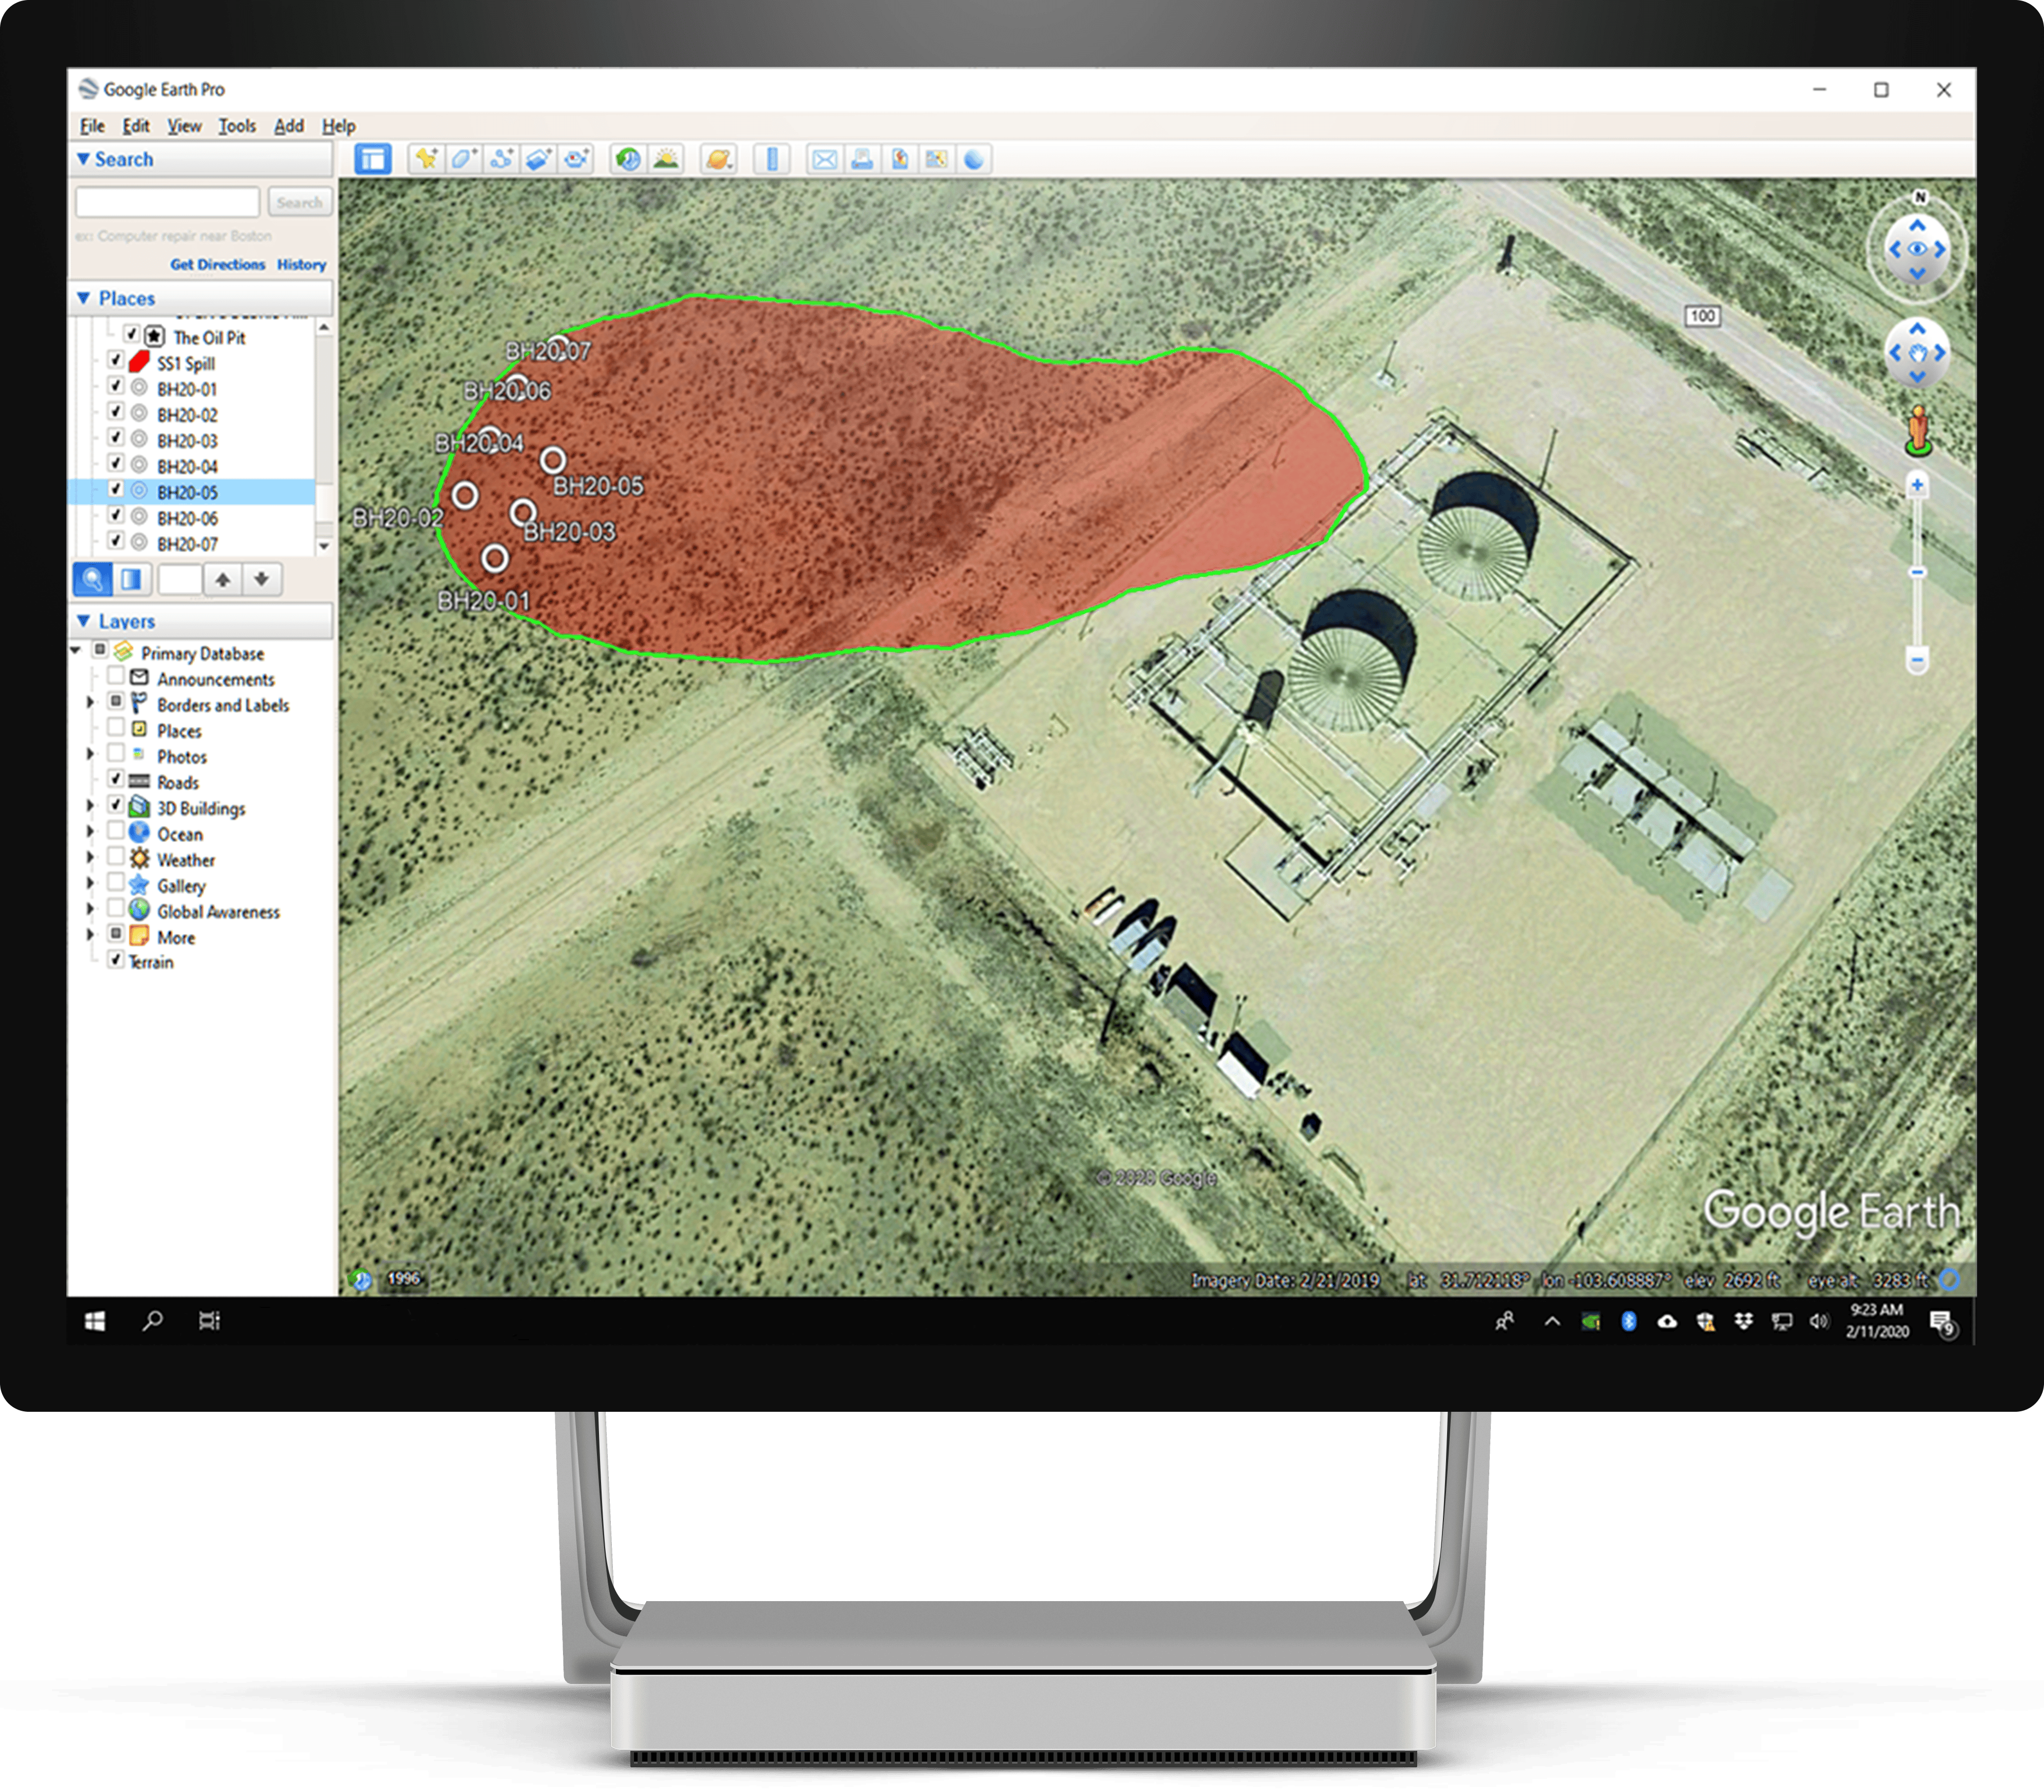
Task: Click the zoom out minus on map
Action: pos(1917,660)
